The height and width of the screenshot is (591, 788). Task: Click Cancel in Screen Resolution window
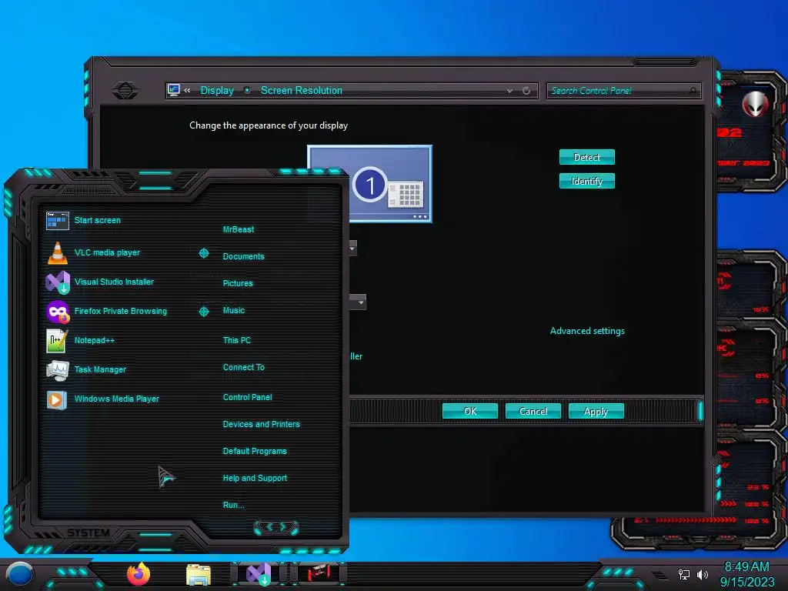[533, 411]
